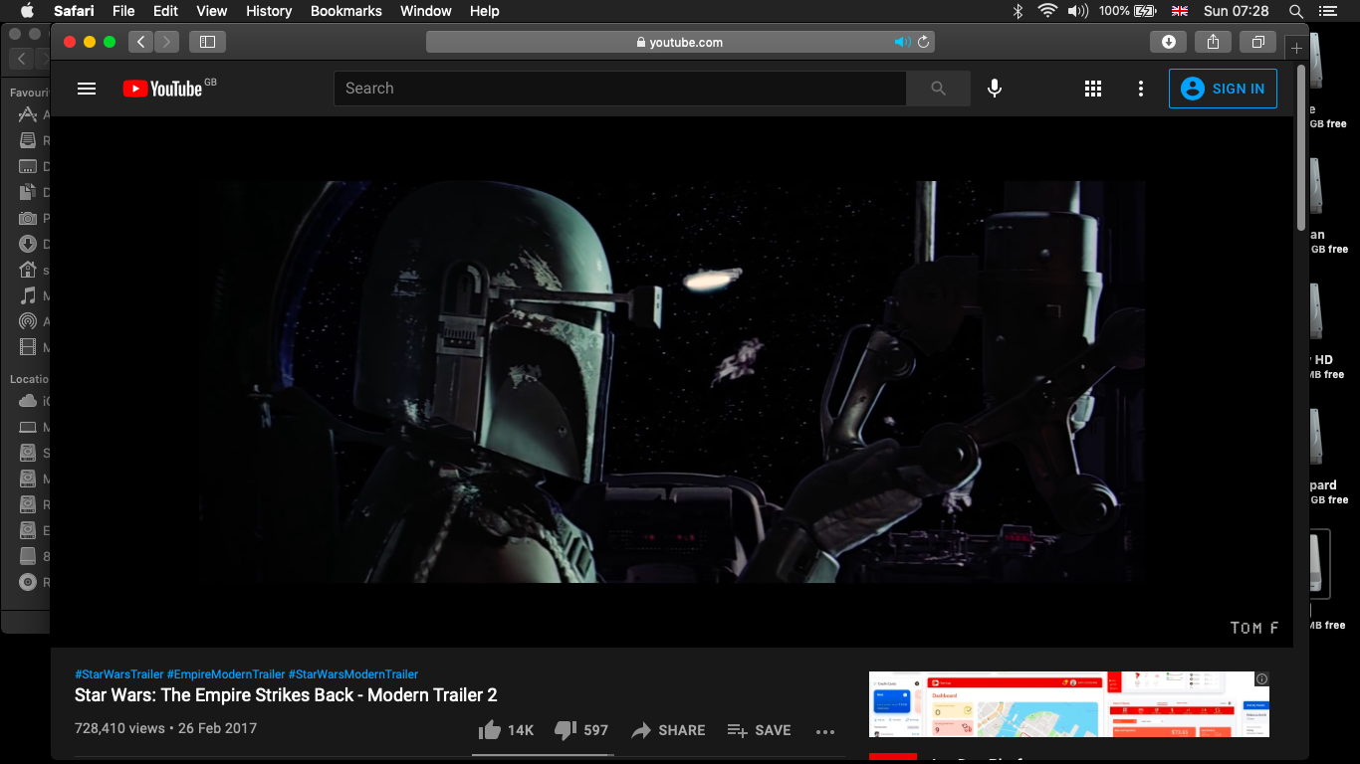Click the ad info icon
The image size is (1360, 764).
pos(1261,679)
